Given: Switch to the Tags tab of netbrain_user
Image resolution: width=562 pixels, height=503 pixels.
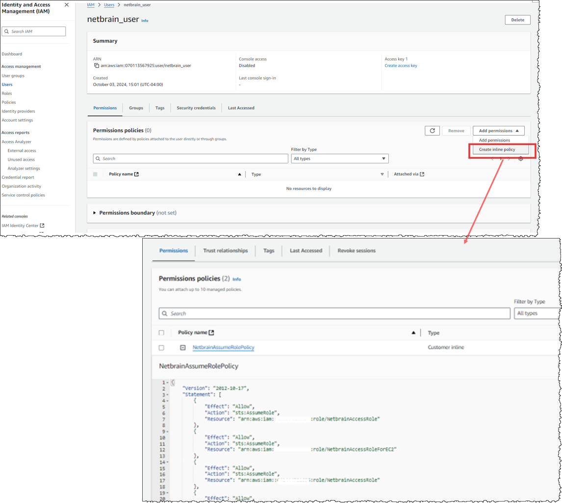Looking at the screenshot, I should tap(160, 108).
